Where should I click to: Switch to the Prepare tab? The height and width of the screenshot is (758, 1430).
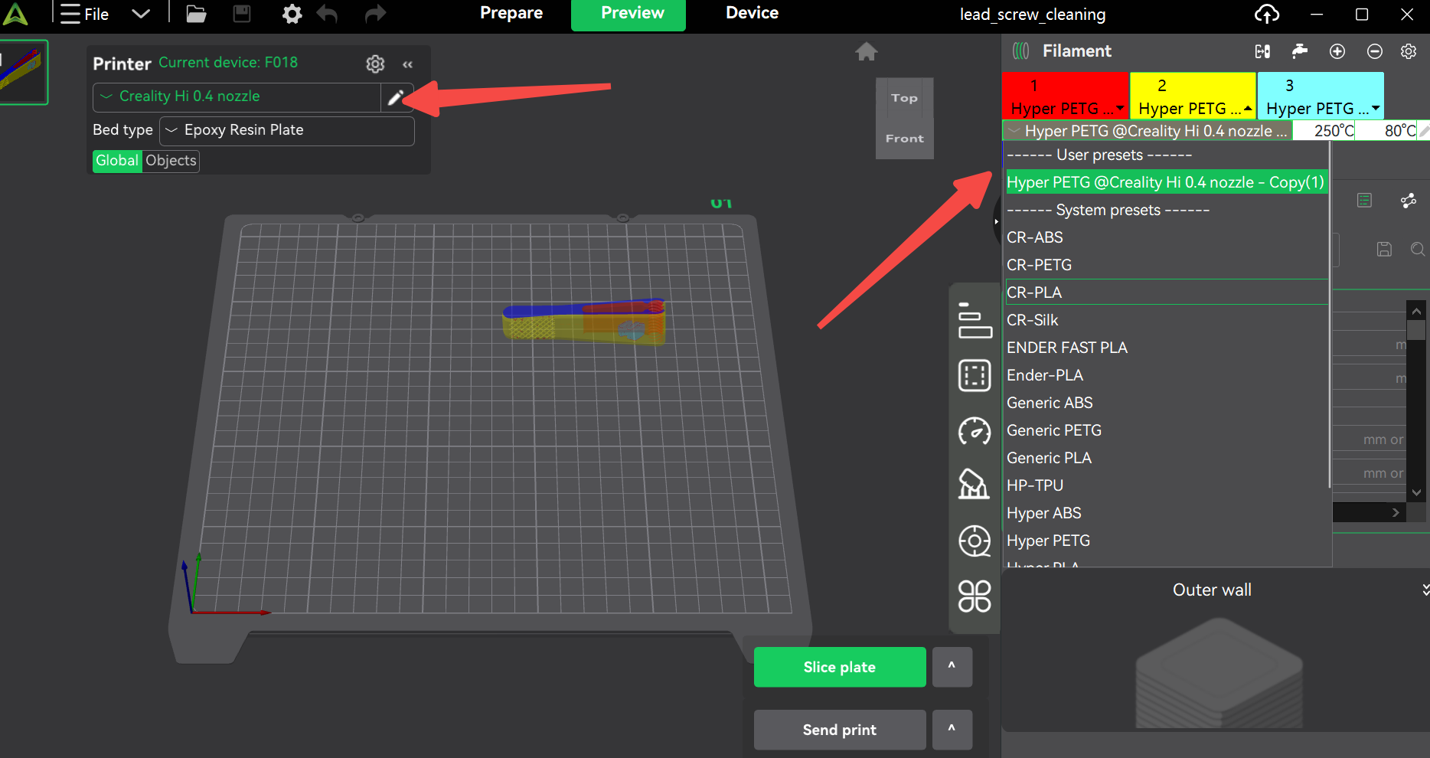(x=511, y=12)
